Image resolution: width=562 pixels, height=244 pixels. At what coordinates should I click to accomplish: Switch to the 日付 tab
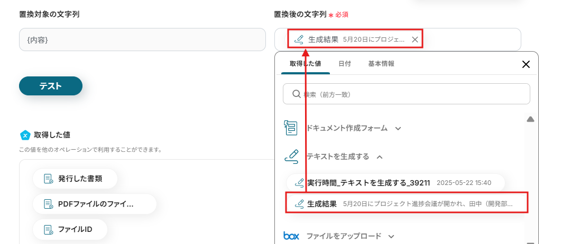[344, 63]
